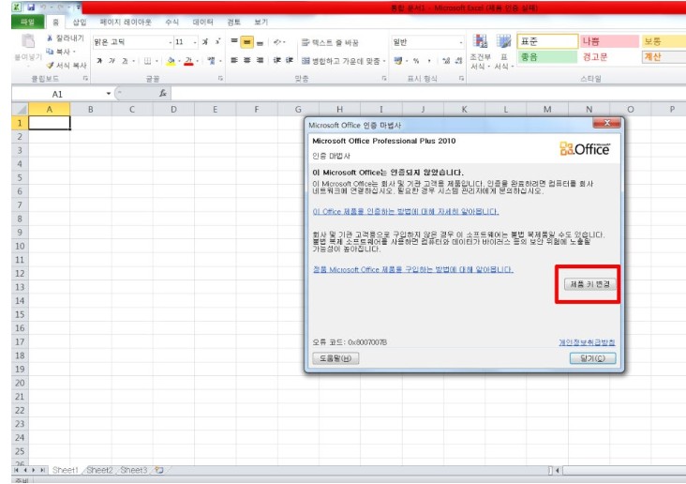Open the privacy statement (개인정보취급방침) link
686x484 pixels.
coord(587,342)
